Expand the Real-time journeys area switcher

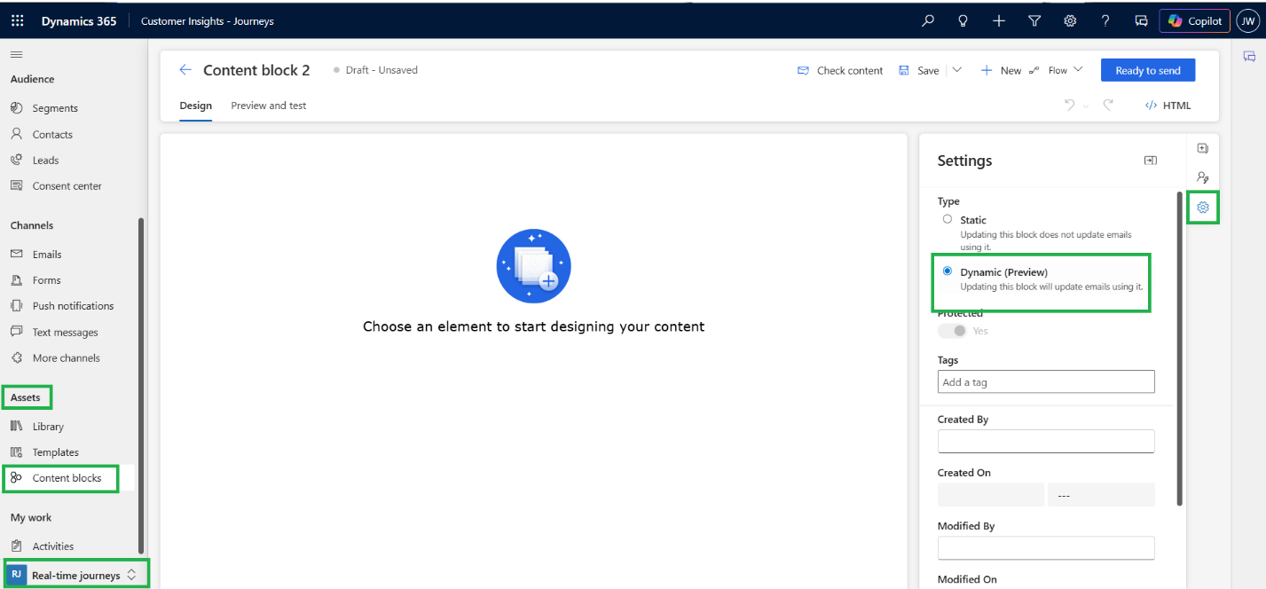pyautogui.click(x=76, y=576)
